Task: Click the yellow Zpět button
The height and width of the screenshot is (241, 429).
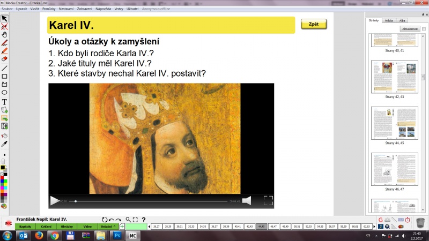Action: pos(314,24)
